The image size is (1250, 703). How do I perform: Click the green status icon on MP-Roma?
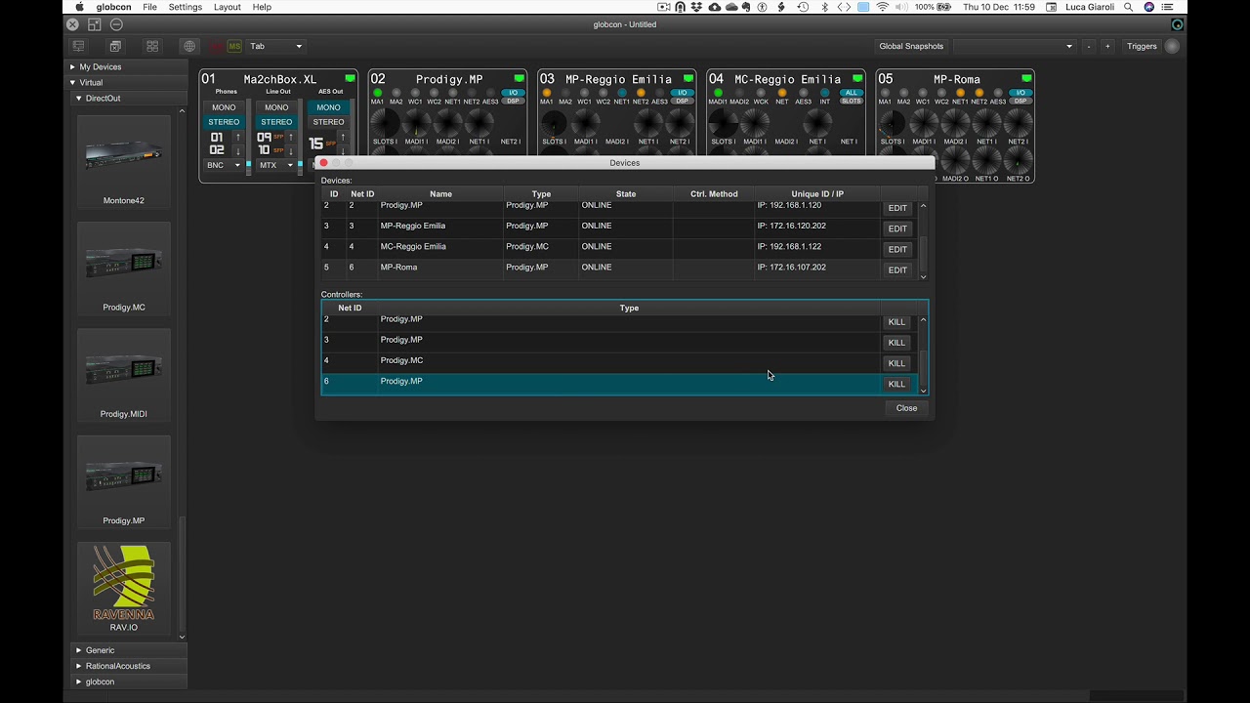1026,79
